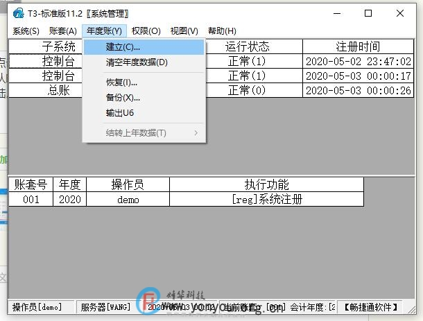Click the 注册时间 column header
This screenshot has width=423, height=321.
click(358, 46)
